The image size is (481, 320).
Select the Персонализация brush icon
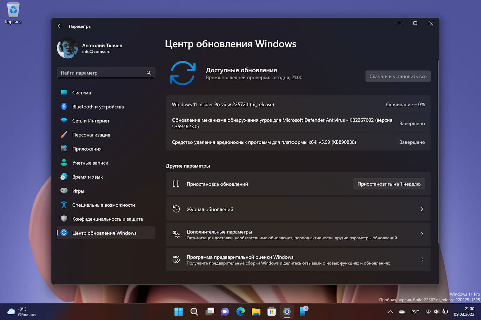click(64, 135)
